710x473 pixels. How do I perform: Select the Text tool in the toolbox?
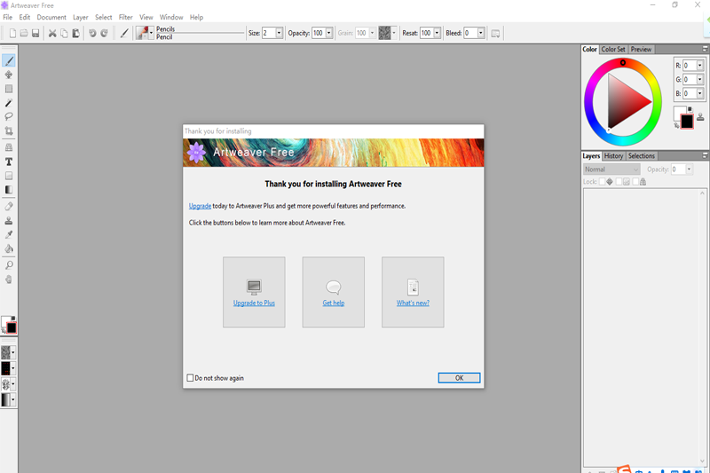9,162
